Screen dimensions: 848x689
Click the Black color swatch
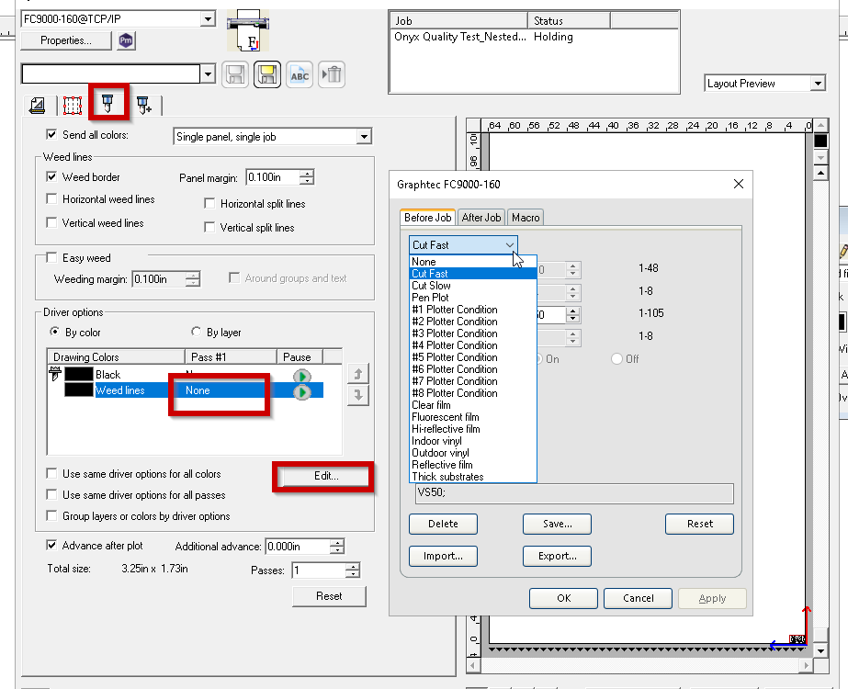[79, 374]
